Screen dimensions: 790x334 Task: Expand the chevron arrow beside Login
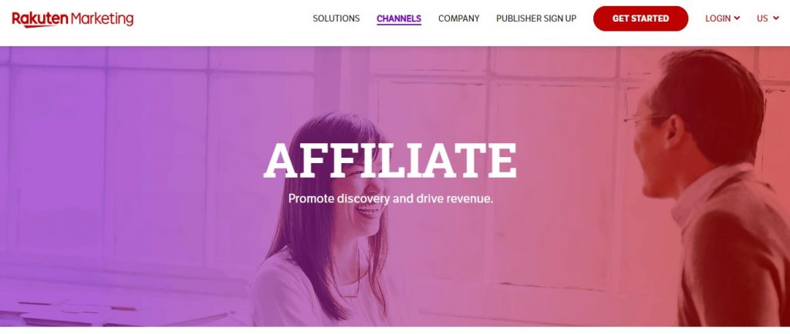pyautogui.click(x=738, y=18)
